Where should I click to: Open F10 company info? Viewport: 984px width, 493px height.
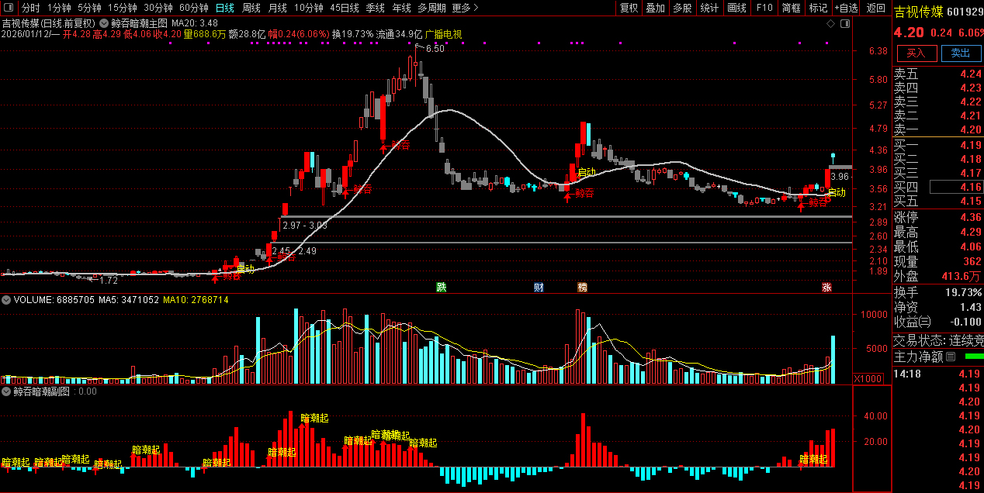(x=764, y=8)
